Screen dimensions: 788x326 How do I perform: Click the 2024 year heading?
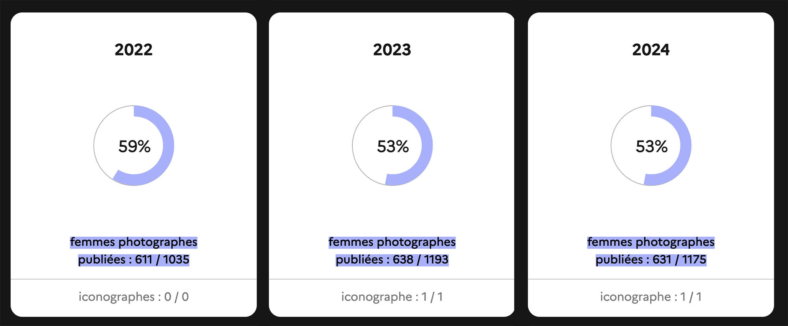pos(651,50)
